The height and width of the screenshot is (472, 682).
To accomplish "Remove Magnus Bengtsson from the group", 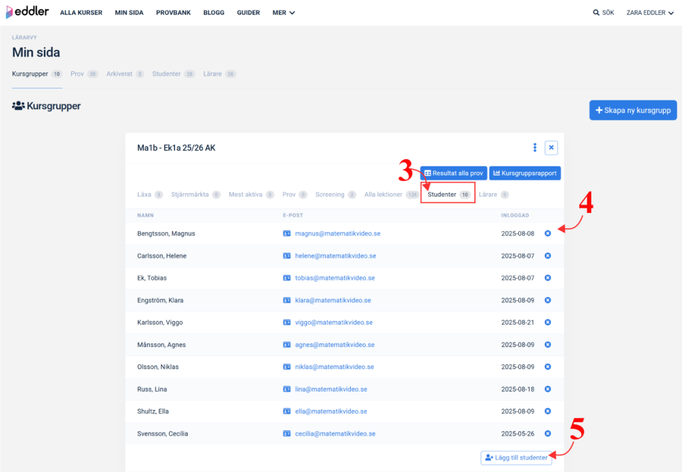I will (x=547, y=234).
